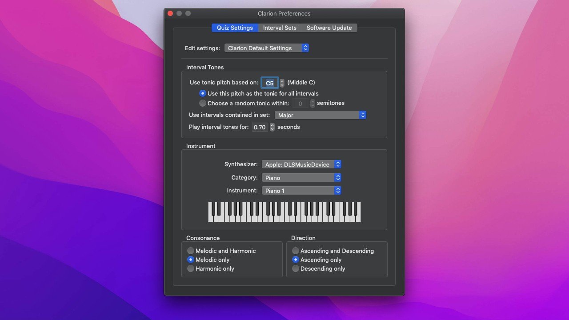
Task: Open the Category Piano dropdown
Action: pyautogui.click(x=301, y=178)
